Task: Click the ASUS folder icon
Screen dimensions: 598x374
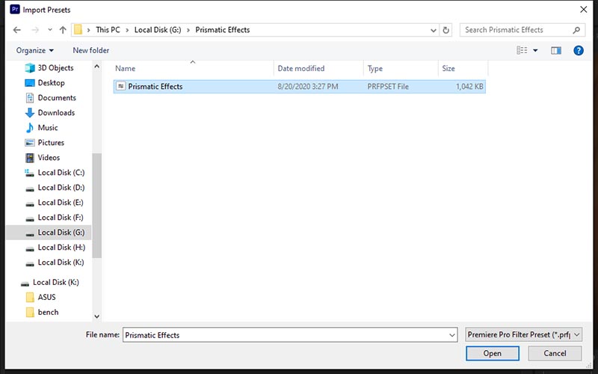Action: (30, 297)
